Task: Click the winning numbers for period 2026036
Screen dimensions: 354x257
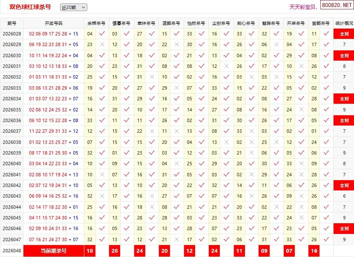Action: coord(54,120)
